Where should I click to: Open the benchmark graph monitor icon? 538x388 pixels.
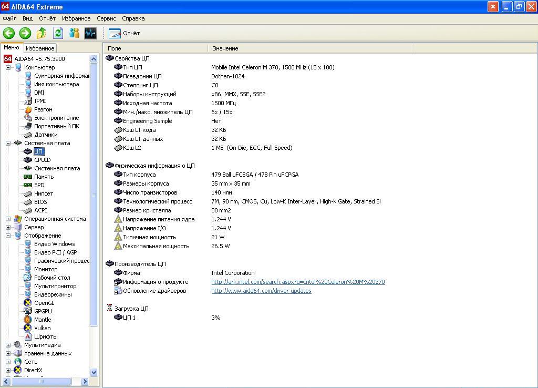click(90, 33)
